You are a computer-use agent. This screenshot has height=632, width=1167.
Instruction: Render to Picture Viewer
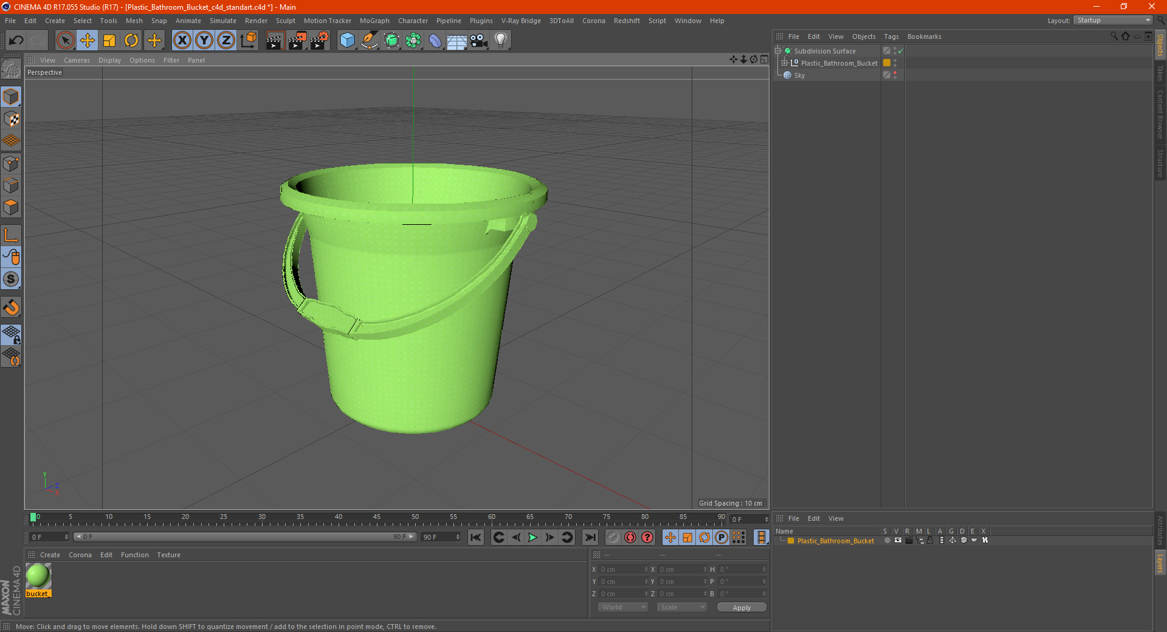point(297,41)
